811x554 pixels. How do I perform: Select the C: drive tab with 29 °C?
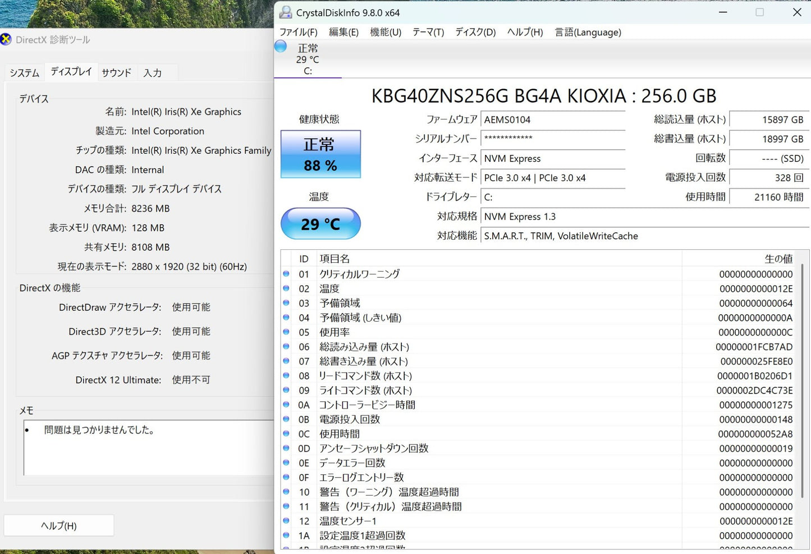308,59
